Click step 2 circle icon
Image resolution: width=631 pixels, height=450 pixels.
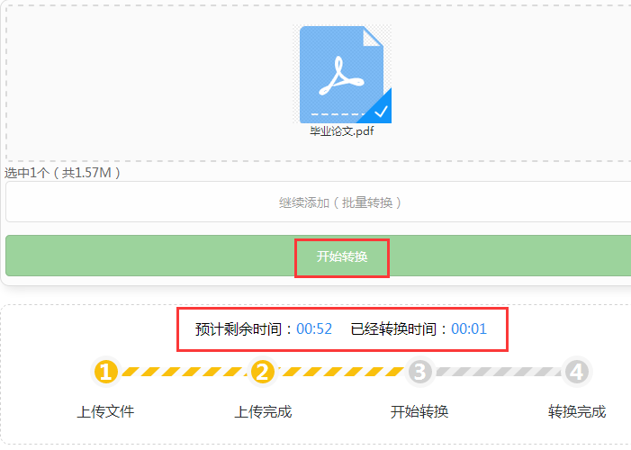262,372
